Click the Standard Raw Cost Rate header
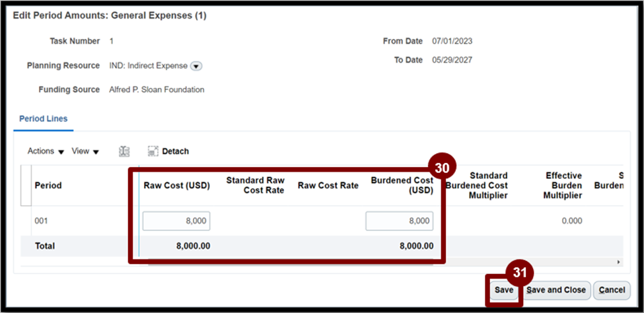644x313 pixels. (x=255, y=186)
